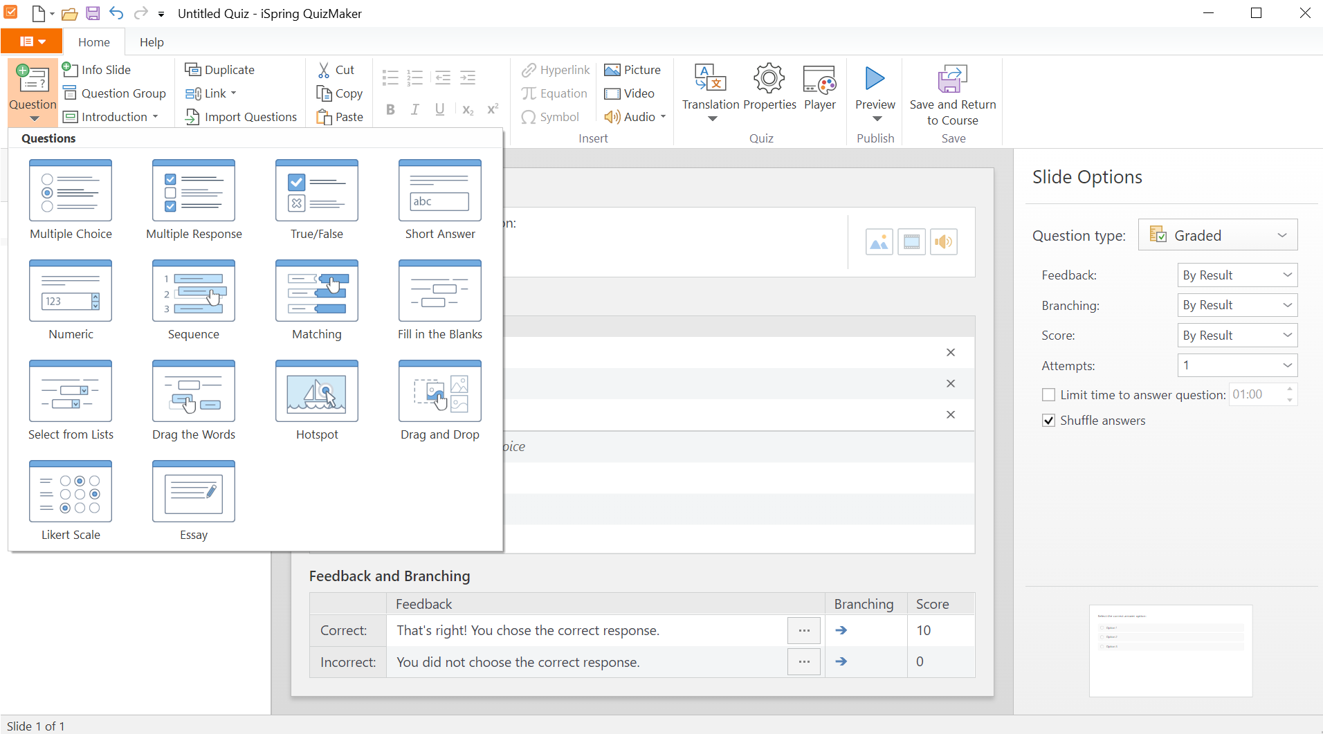Edit Correct feedback with the ellipsis button

[x=804, y=631]
